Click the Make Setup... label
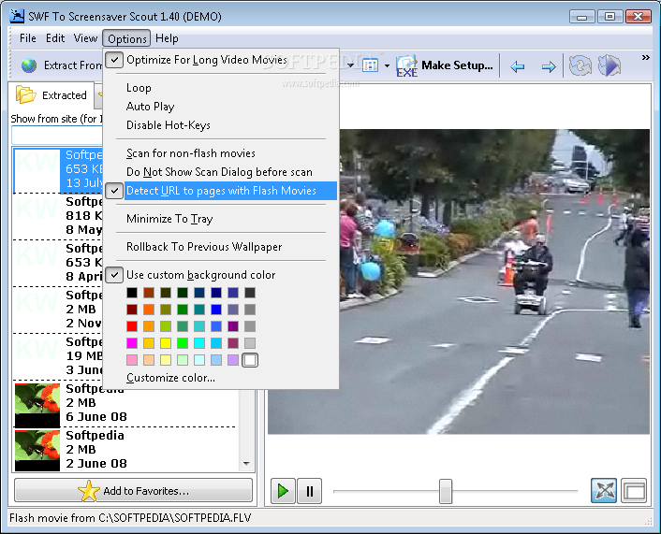Screen dimensions: 661x534 click(x=457, y=65)
